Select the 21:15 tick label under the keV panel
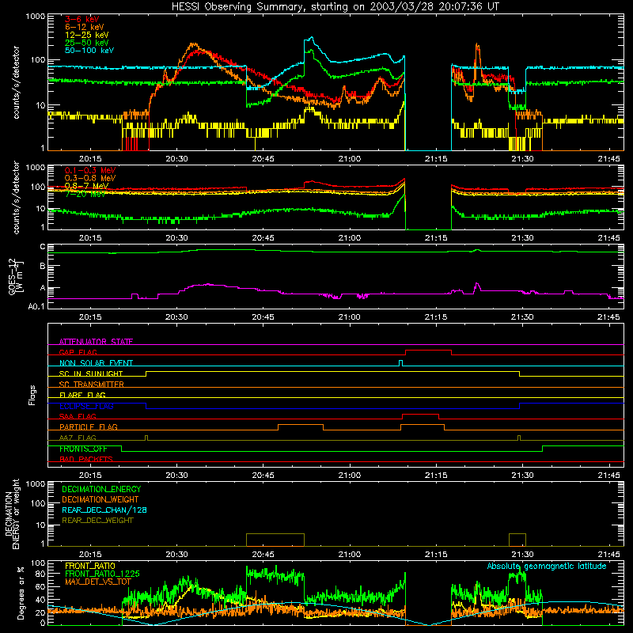The height and width of the screenshot is (633, 633). pyautogui.click(x=436, y=159)
